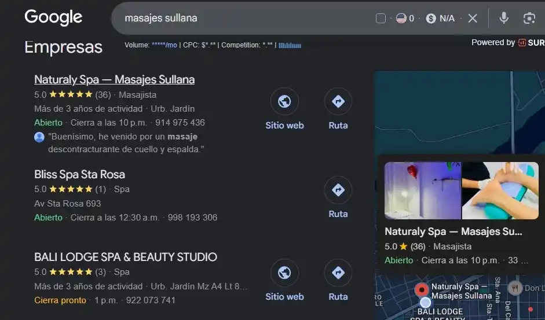Click the Google logo
The image size is (545, 320).
pos(53,17)
